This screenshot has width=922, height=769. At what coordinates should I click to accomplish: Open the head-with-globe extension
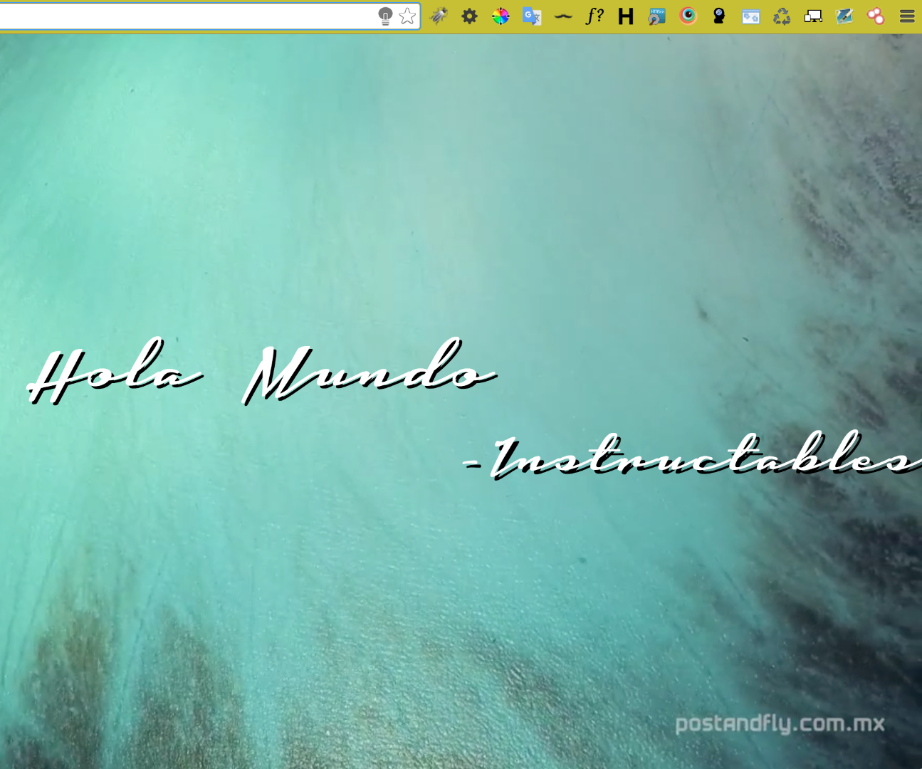pyautogui.click(x=719, y=16)
